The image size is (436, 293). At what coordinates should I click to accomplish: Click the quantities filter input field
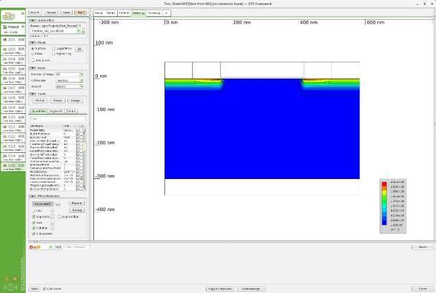pyautogui.click(x=57, y=119)
